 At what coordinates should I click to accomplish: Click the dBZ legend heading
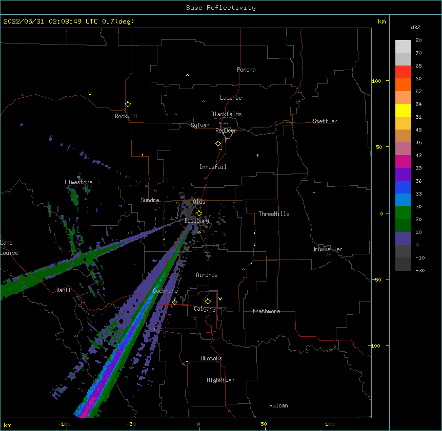pos(415,28)
